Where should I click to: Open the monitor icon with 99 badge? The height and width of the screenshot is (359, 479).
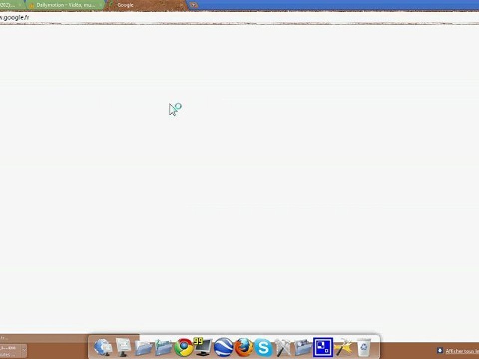click(203, 347)
